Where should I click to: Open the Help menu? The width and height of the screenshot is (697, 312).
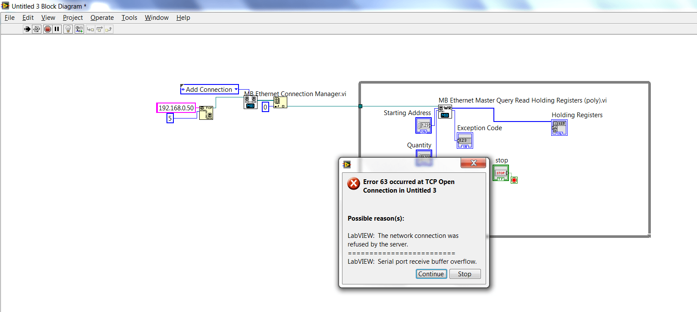click(x=183, y=18)
